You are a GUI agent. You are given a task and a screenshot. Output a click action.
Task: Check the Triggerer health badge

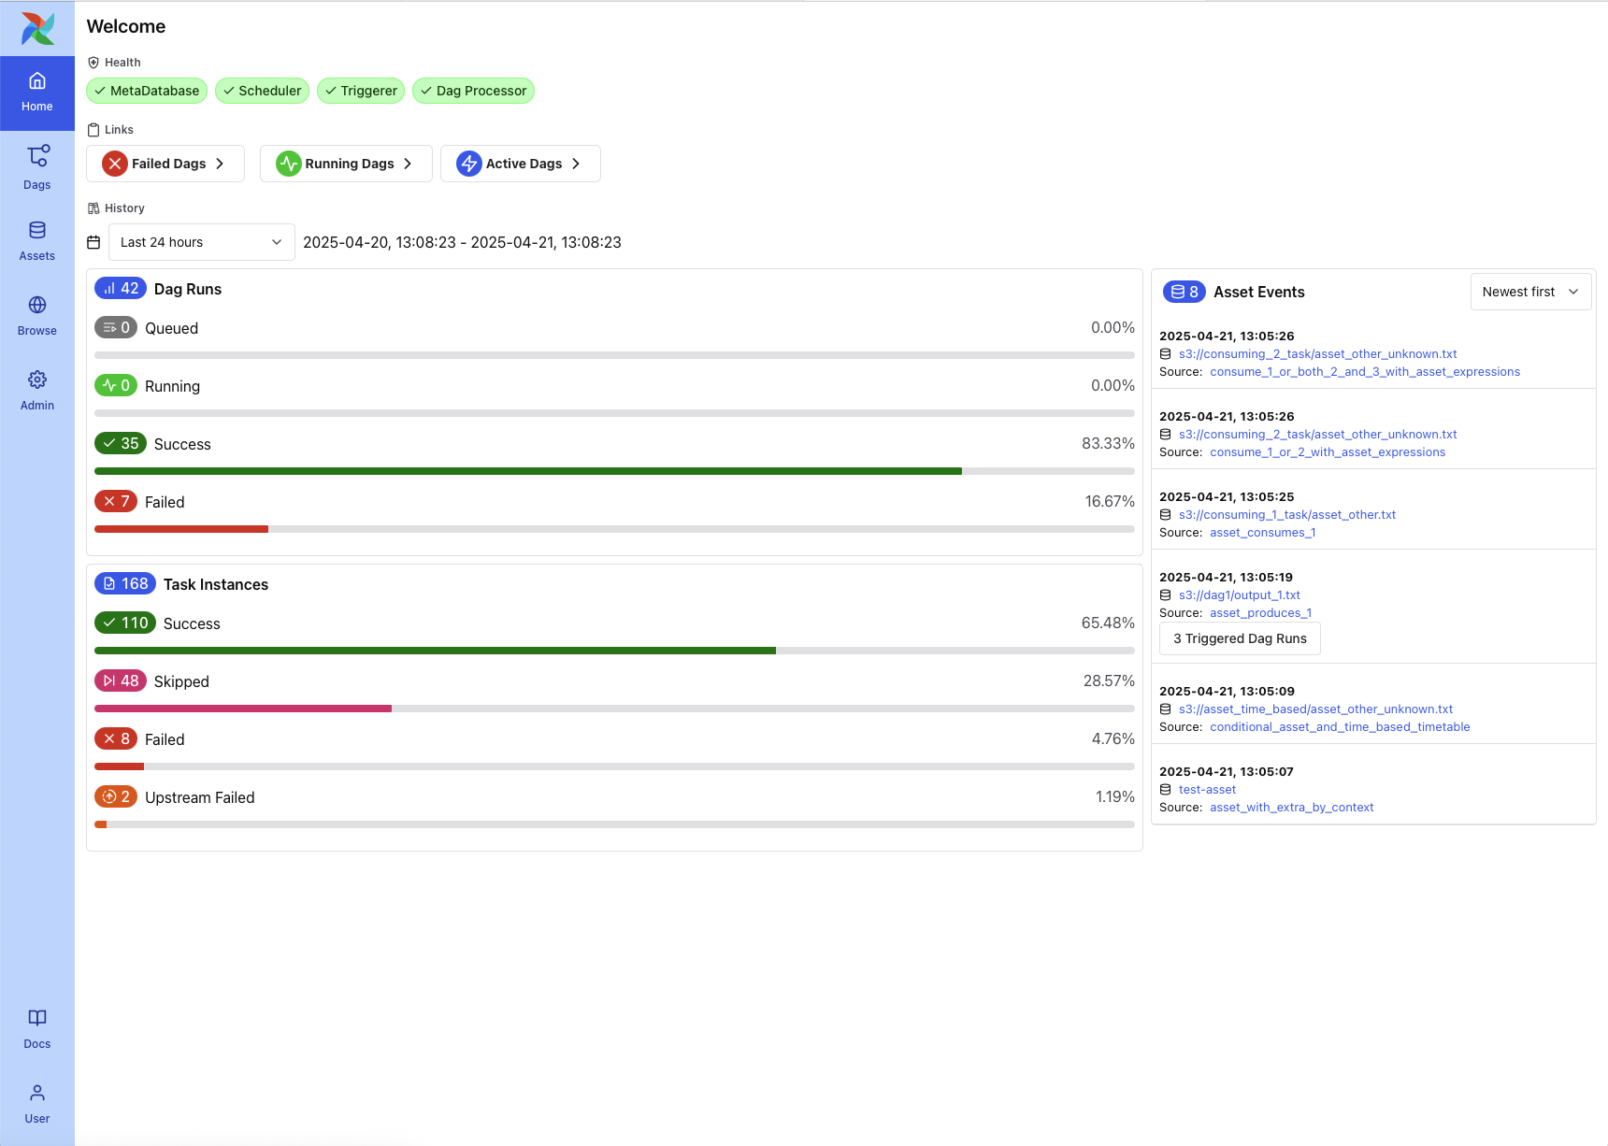click(x=361, y=91)
